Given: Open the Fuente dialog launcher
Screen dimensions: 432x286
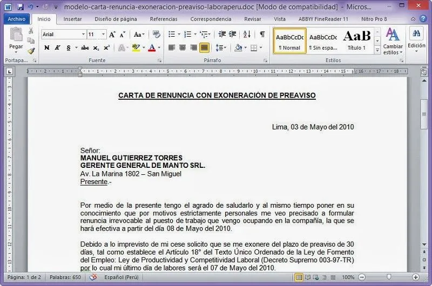Looking at the screenshot, I should click(x=159, y=60).
